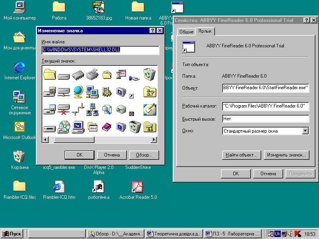Click Отмена in Изменение значка dialog
Screen dimensions: 319x239
coord(112,155)
